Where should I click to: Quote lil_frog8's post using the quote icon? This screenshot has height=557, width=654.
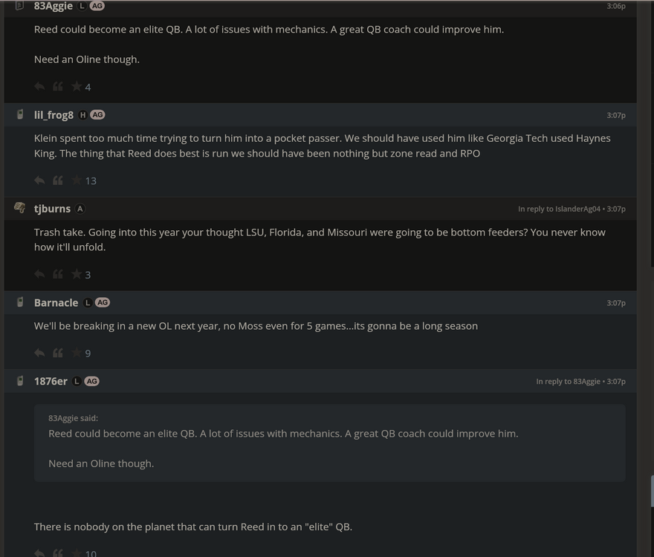58,180
